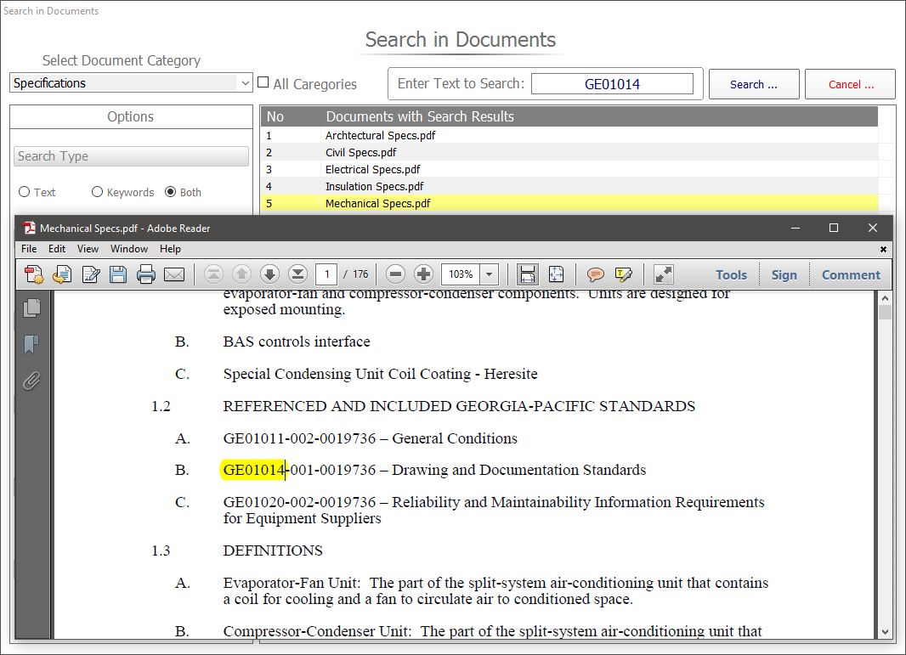906x655 pixels.
Task: Click the Save file icon in Adobe Reader
Action: point(118,274)
